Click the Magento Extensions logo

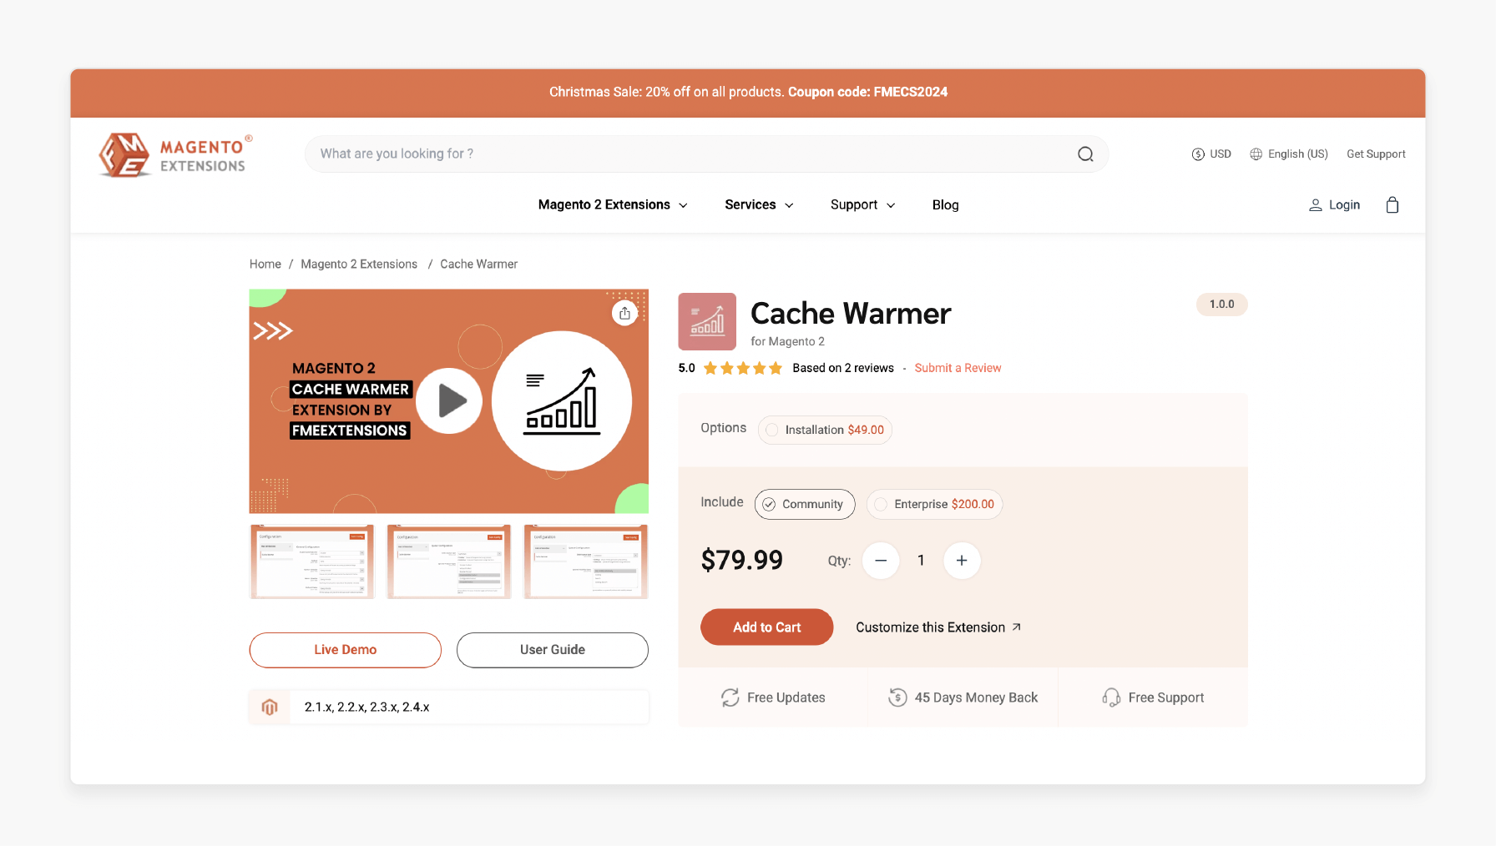[175, 154]
